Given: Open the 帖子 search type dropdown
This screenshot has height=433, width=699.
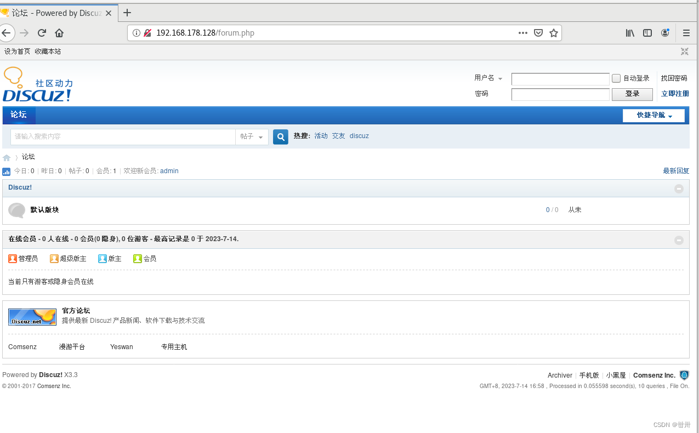Looking at the screenshot, I should (251, 136).
